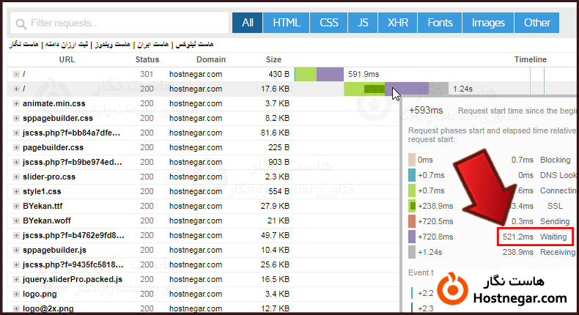Sort by the Size column header

[x=273, y=59]
